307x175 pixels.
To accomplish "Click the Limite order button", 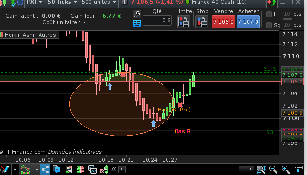I will tap(184, 22).
